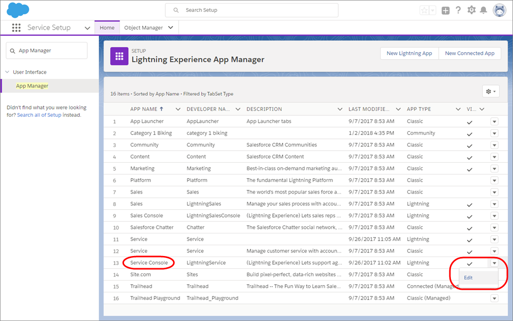Open Visible column menu chevron

482,109
